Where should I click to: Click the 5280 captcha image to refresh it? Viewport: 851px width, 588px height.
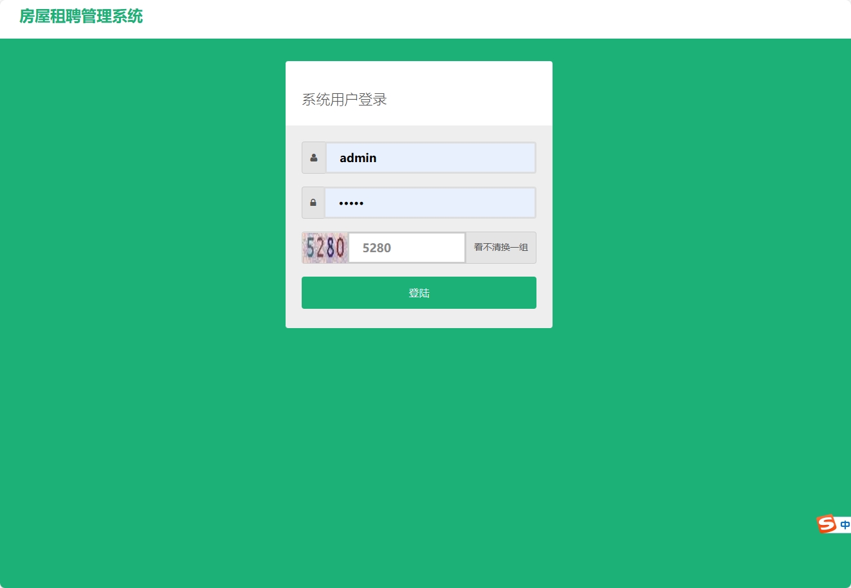coord(325,248)
